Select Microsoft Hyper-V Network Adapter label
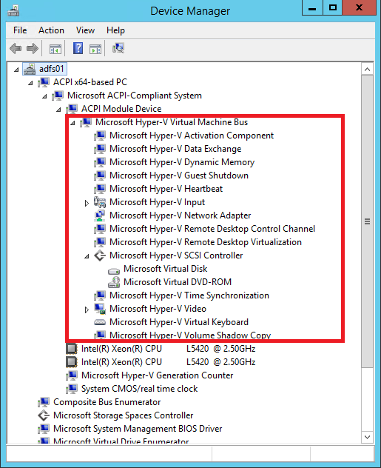The image size is (381, 468). pos(180,215)
